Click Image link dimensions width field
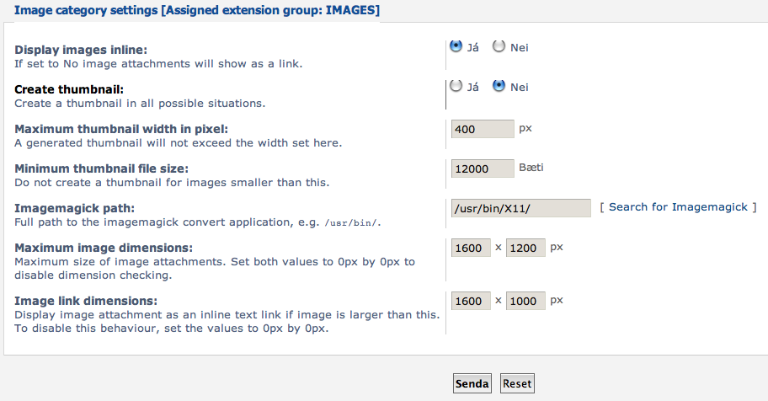This screenshot has width=768, height=401. tap(471, 301)
